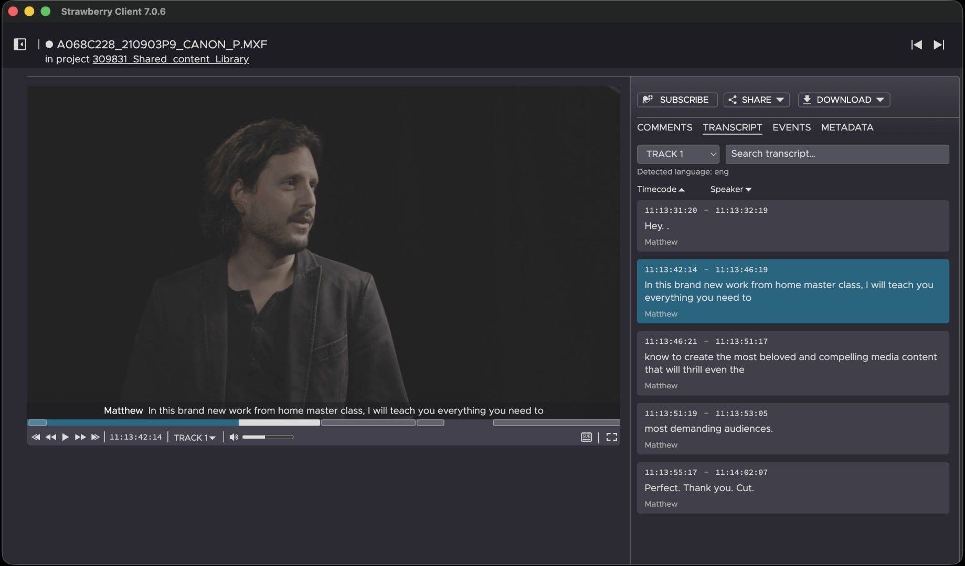The height and width of the screenshot is (566, 965).
Task: Open the Metadata tab
Action: click(847, 127)
